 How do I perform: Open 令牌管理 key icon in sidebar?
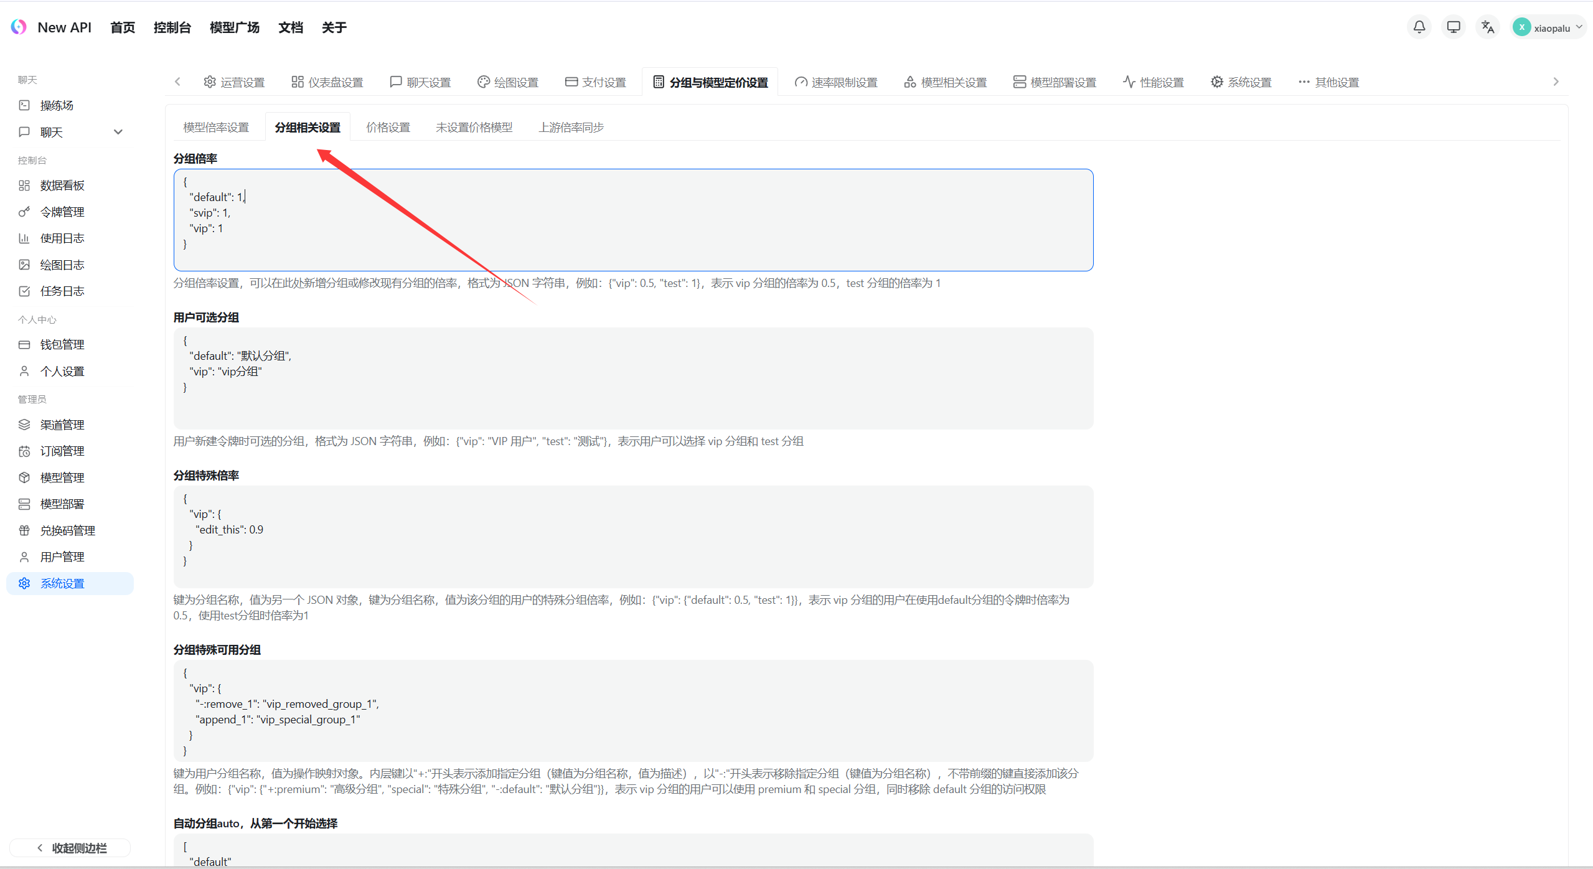[24, 212]
